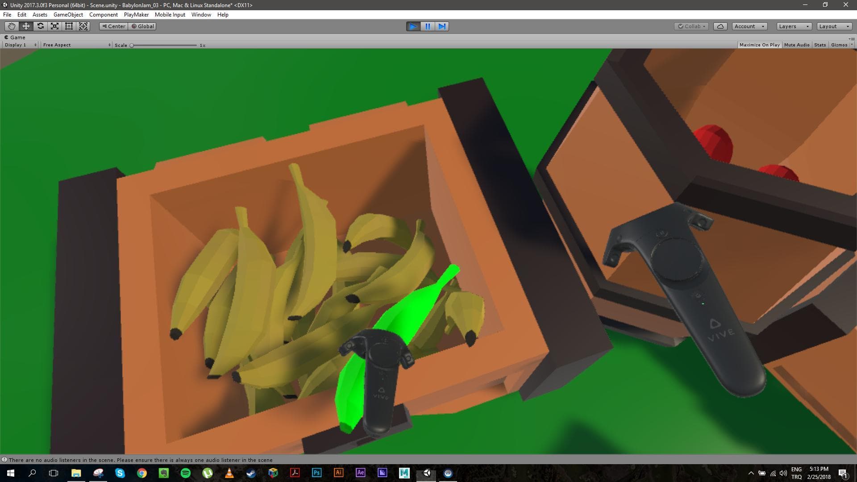Open the Layers dropdown
This screenshot has height=482, width=857.
pyautogui.click(x=794, y=26)
